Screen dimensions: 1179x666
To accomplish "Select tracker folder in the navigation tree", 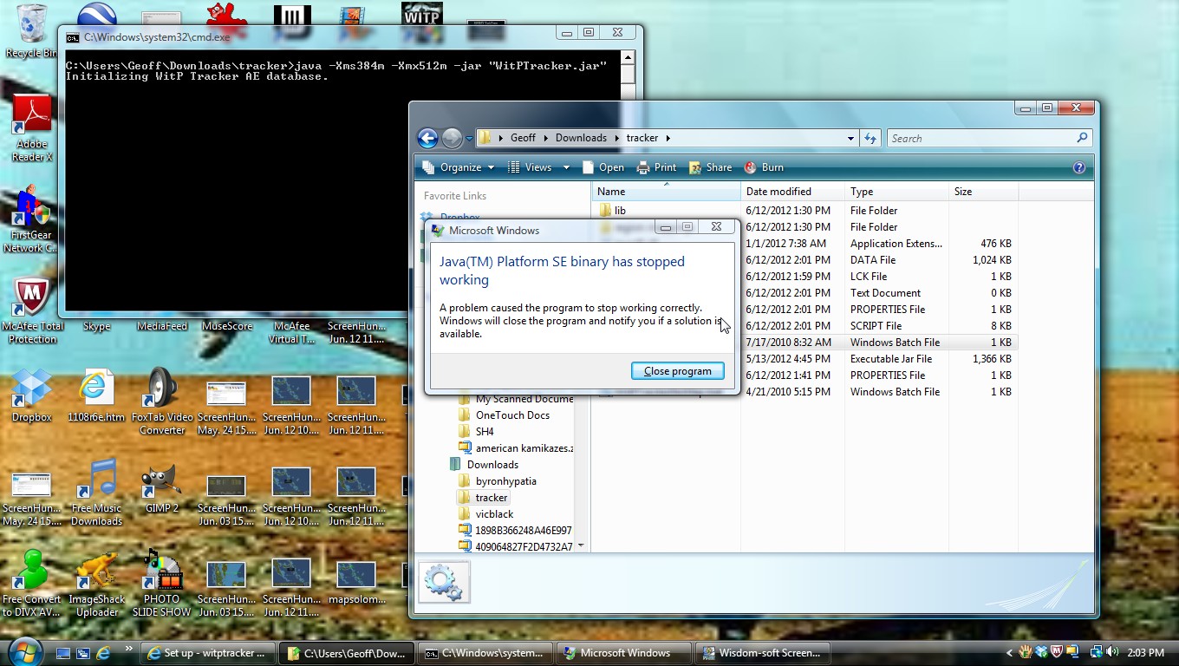I will [491, 498].
